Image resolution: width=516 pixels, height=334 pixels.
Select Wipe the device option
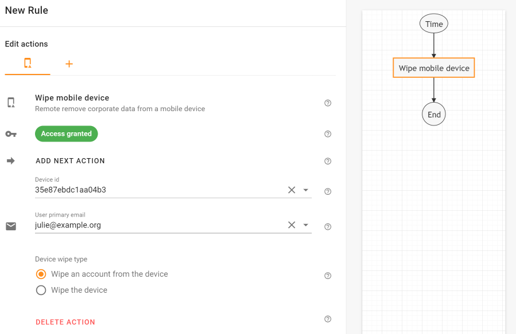click(x=41, y=290)
